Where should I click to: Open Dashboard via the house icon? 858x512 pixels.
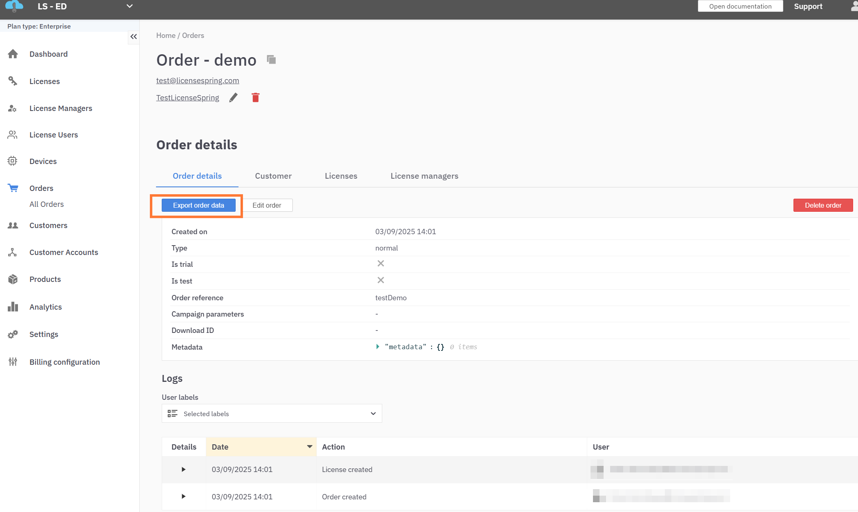(13, 54)
